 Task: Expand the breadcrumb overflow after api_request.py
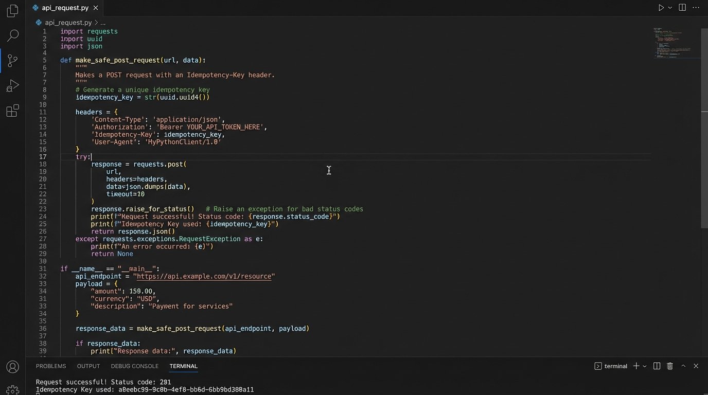[103, 23]
